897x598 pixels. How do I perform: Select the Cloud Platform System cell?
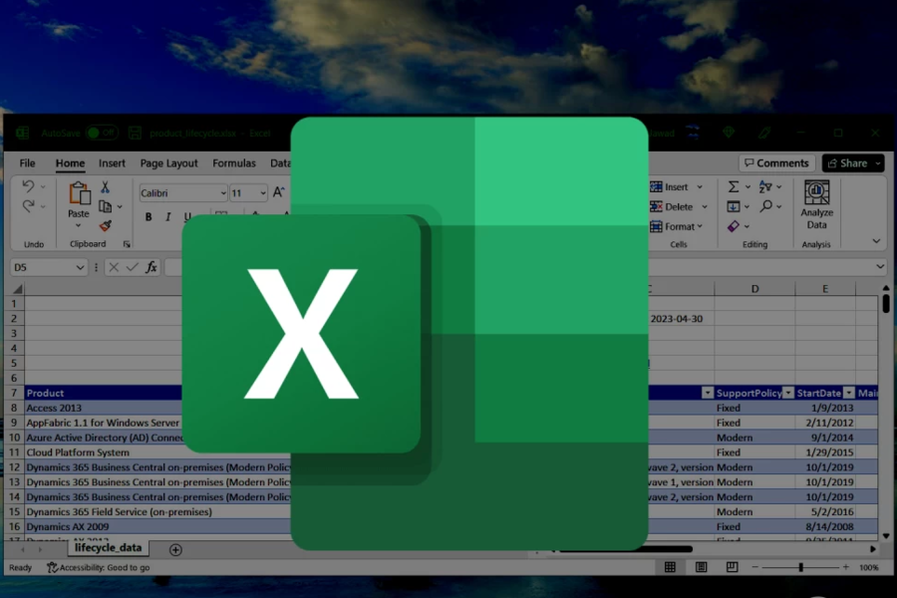103,452
